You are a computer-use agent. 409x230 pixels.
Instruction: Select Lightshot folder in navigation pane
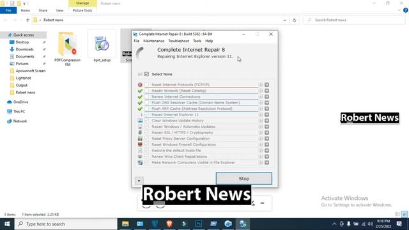click(23, 78)
